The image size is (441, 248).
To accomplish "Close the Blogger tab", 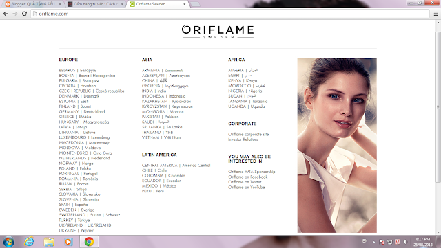I will click(x=60, y=4).
